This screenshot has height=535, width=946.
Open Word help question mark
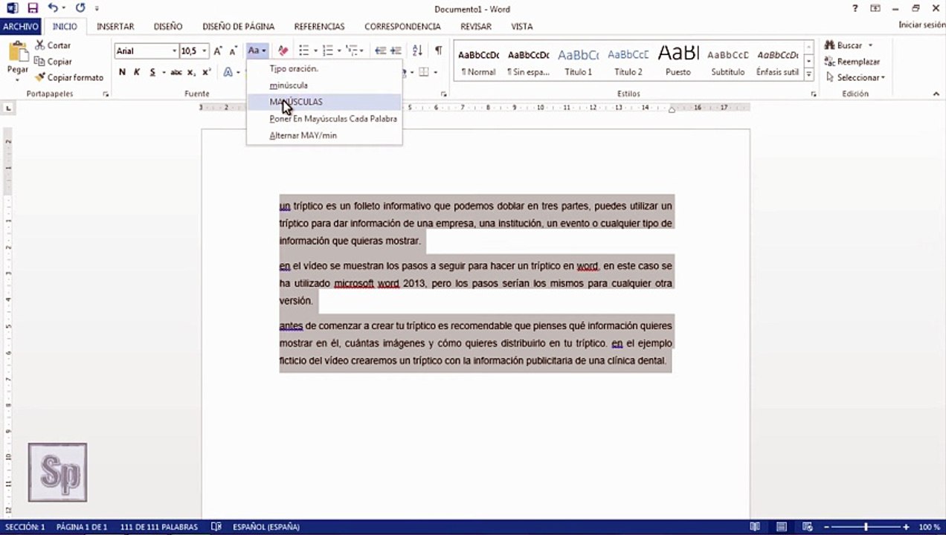pos(855,8)
